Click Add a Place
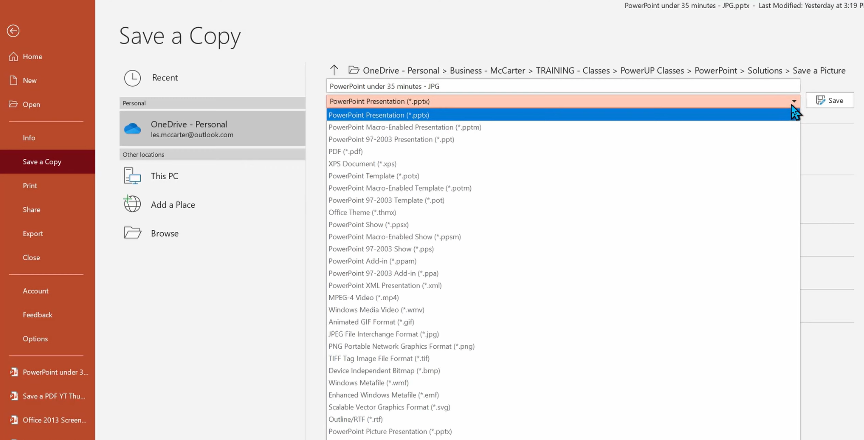Screen dimensions: 864x440 [x=212, y=204]
